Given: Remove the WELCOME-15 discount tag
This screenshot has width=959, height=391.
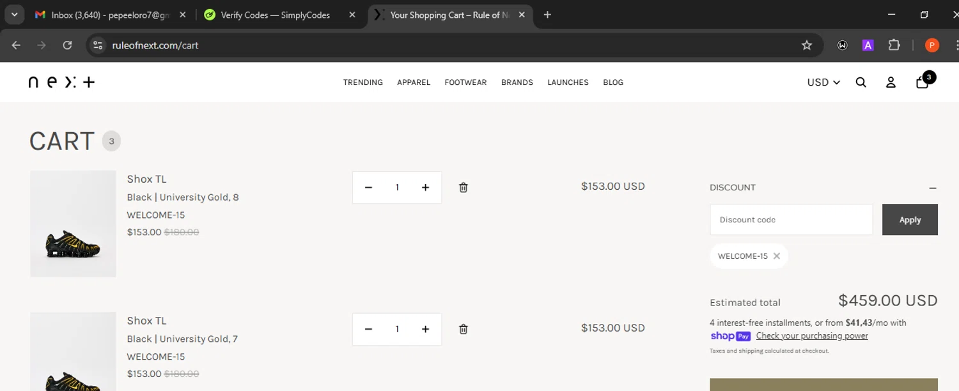Looking at the screenshot, I should [x=777, y=256].
